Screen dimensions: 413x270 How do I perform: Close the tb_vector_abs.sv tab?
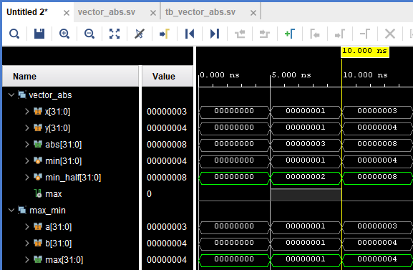[253, 13]
